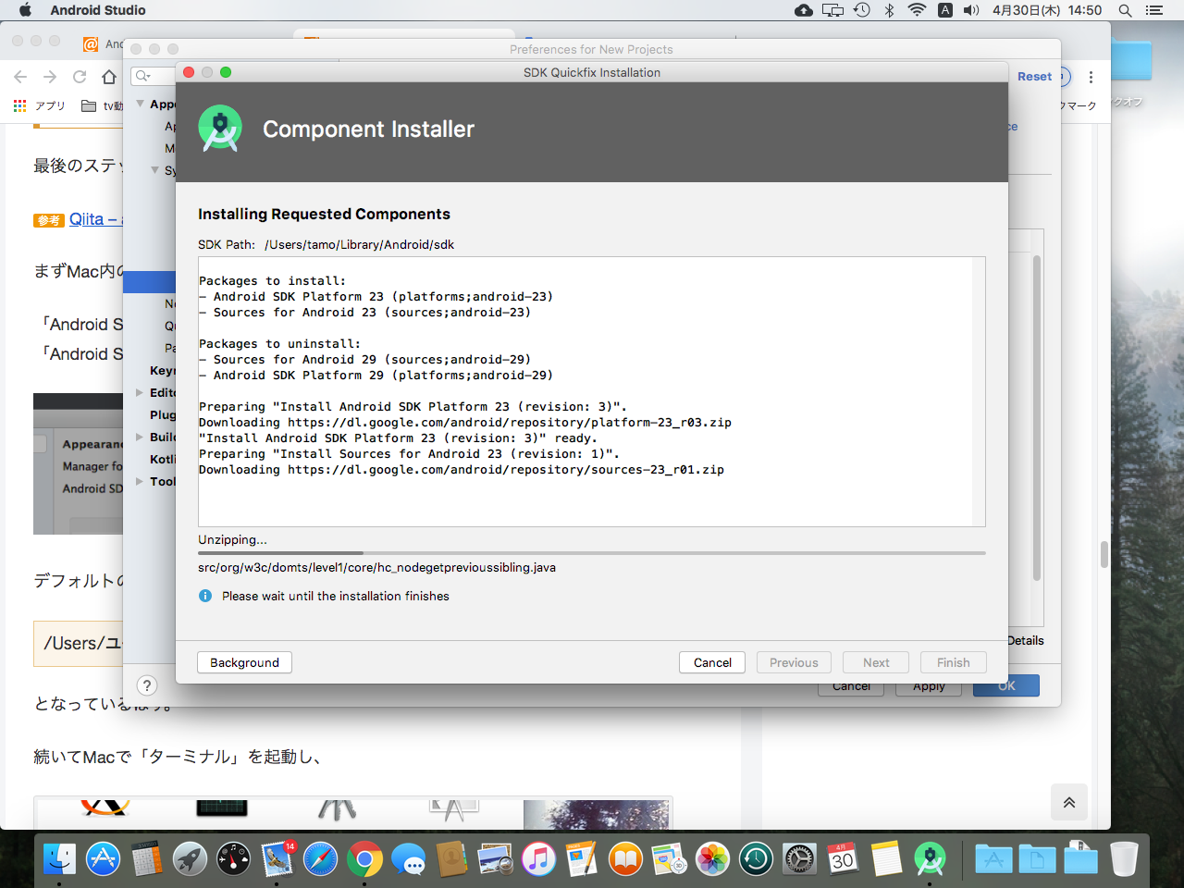Viewport: 1184px width, 888px height.
Task: Click the Previous button
Action: point(794,662)
